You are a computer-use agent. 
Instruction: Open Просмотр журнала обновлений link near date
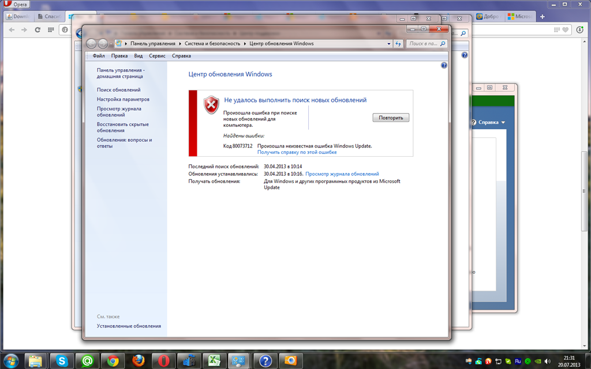(342, 174)
